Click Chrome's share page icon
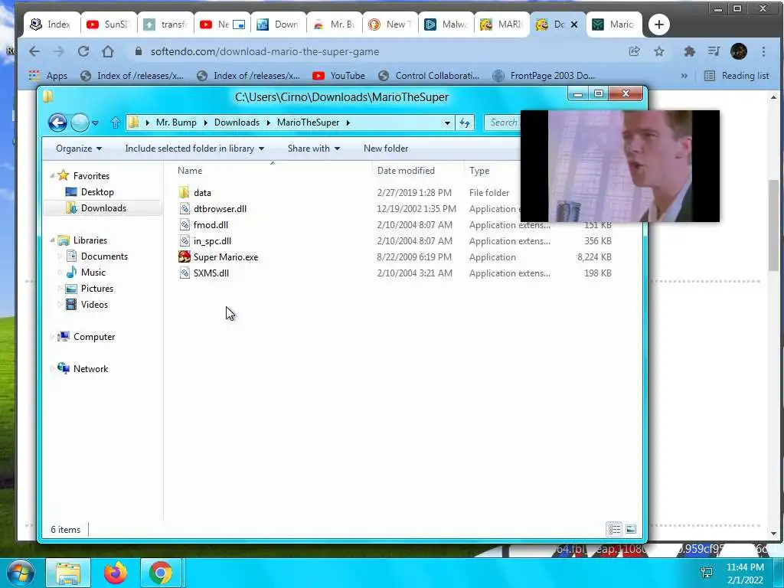This screenshot has height=588, width=784. 634,51
